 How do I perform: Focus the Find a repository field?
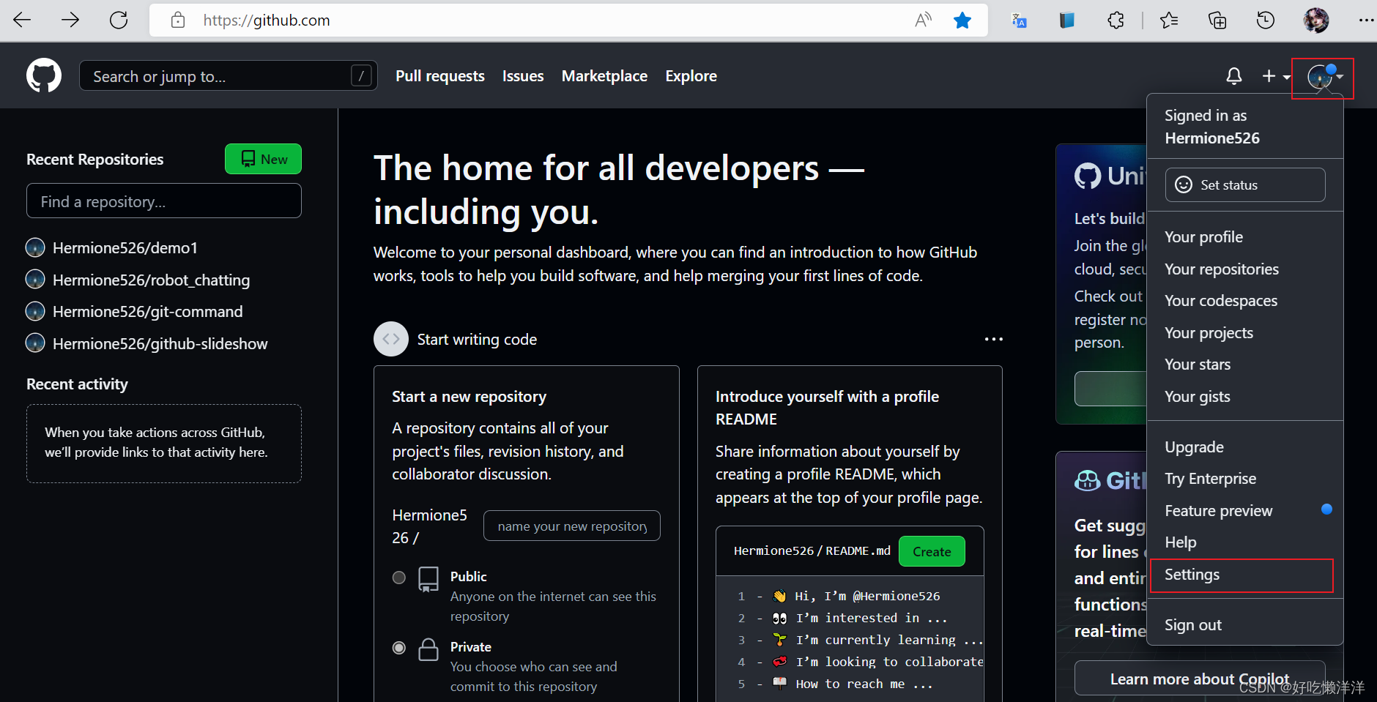pyautogui.click(x=164, y=201)
